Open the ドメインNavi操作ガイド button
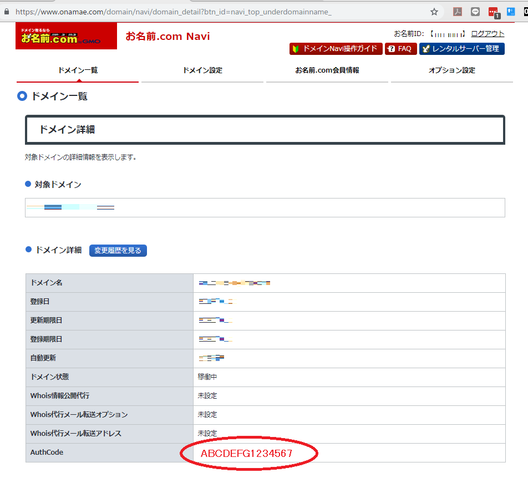This screenshot has height=478, width=528. 336,49
